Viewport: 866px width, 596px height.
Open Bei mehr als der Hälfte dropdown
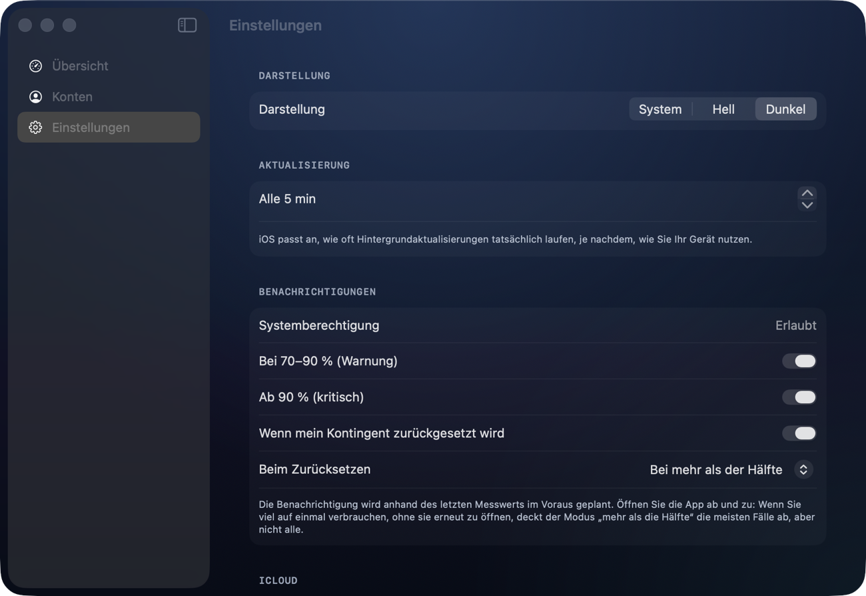click(x=731, y=470)
